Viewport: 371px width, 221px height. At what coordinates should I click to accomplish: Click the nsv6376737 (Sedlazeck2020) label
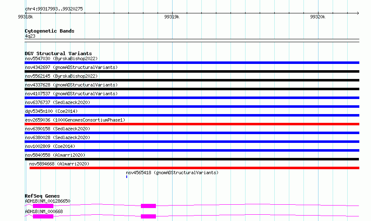[x=58, y=102]
